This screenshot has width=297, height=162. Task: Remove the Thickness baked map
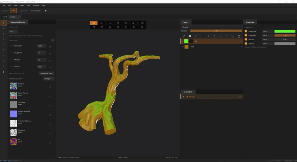coord(50,134)
